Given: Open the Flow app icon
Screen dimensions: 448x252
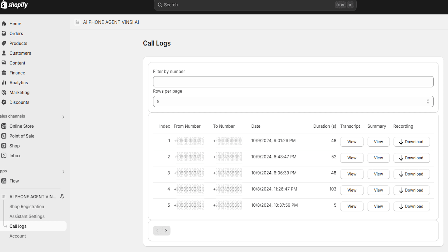Looking at the screenshot, I should coord(4,181).
